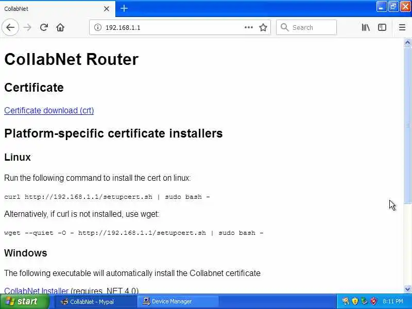Viewport: 412px width, 309px height.
Task: Open the hamburger application menu
Action: tap(402, 27)
